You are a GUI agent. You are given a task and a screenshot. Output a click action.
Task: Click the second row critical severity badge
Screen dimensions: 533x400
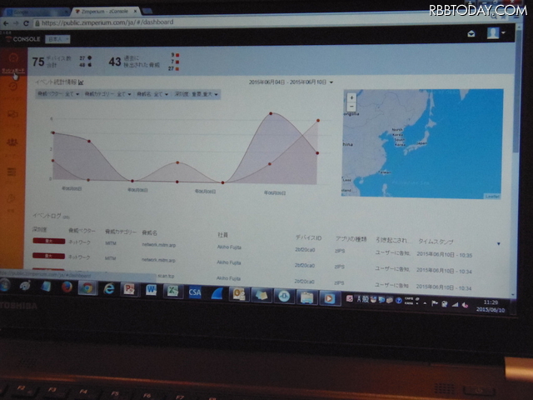click(48, 256)
